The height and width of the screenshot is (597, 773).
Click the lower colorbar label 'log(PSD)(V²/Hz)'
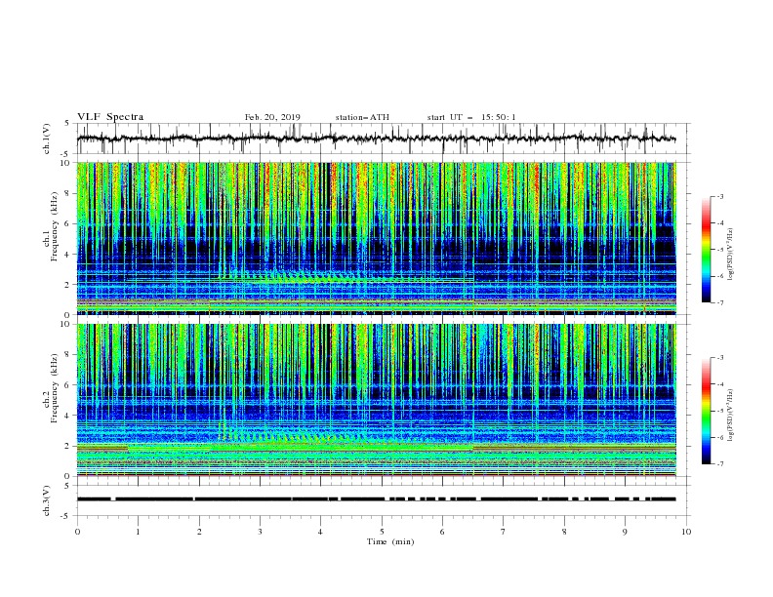pos(731,415)
